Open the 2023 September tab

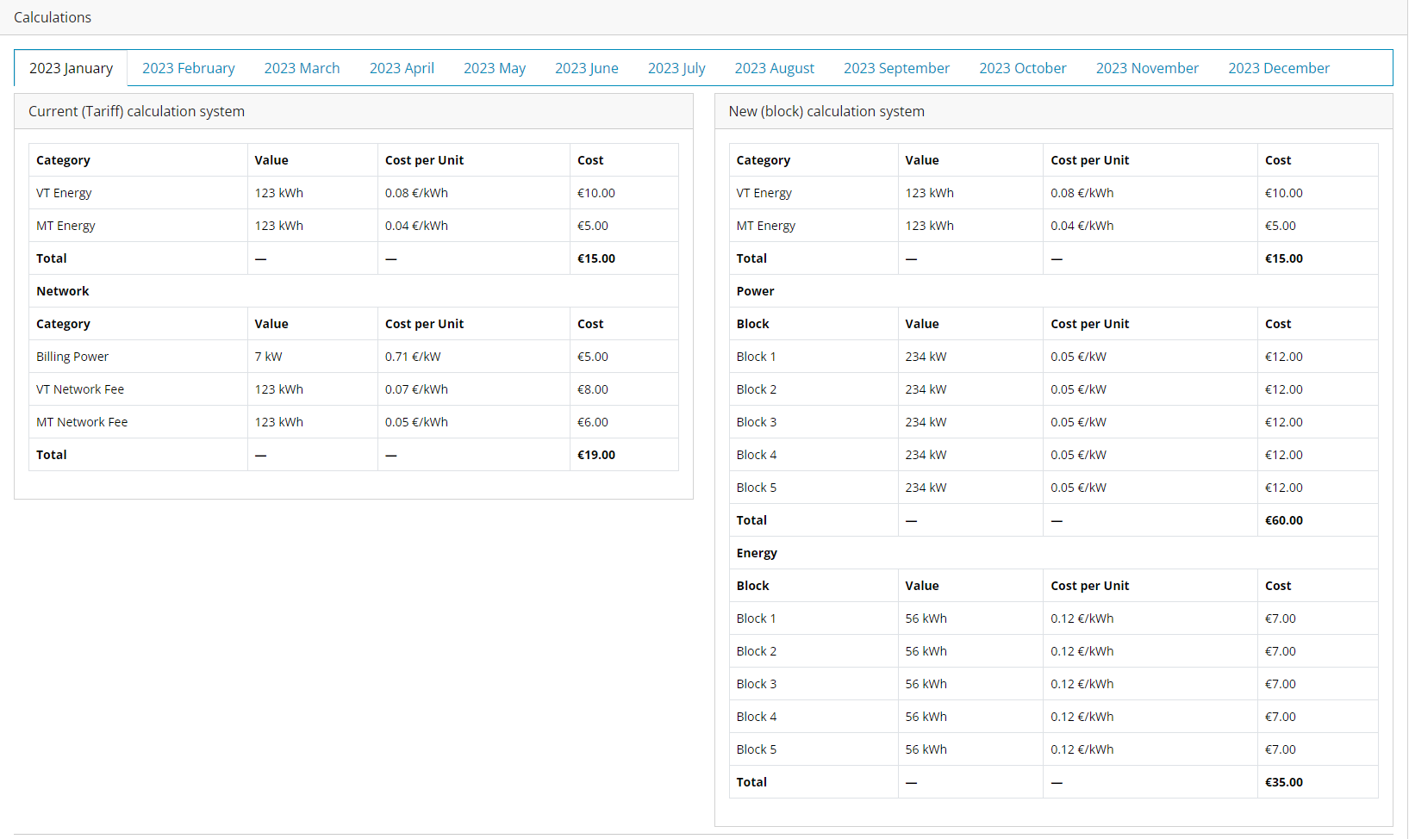pyautogui.click(x=896, y=68)
